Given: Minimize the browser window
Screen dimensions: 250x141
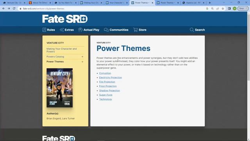Looking at the screenshot, I should pyautogui.click(x=231, y=3).
